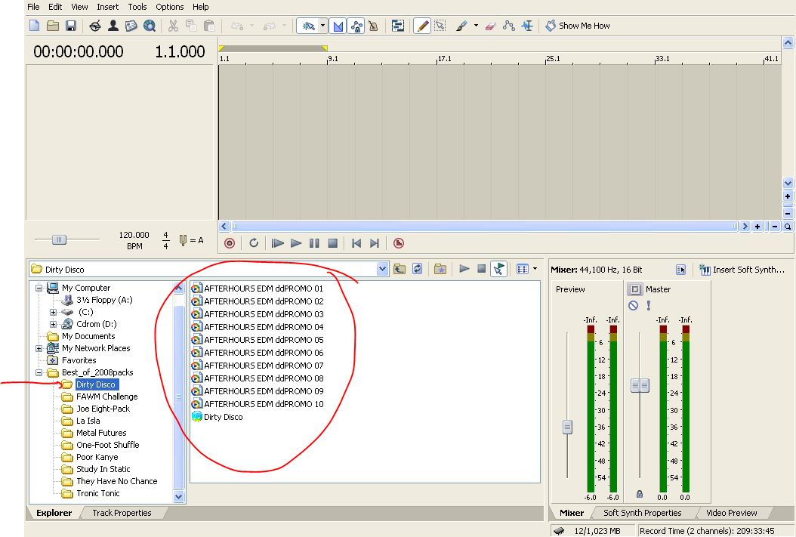This screenshot has height=537, width=796.
Task: Switch to the Track Properties tab
Action: pyautogui.click(x=122, y=513)
